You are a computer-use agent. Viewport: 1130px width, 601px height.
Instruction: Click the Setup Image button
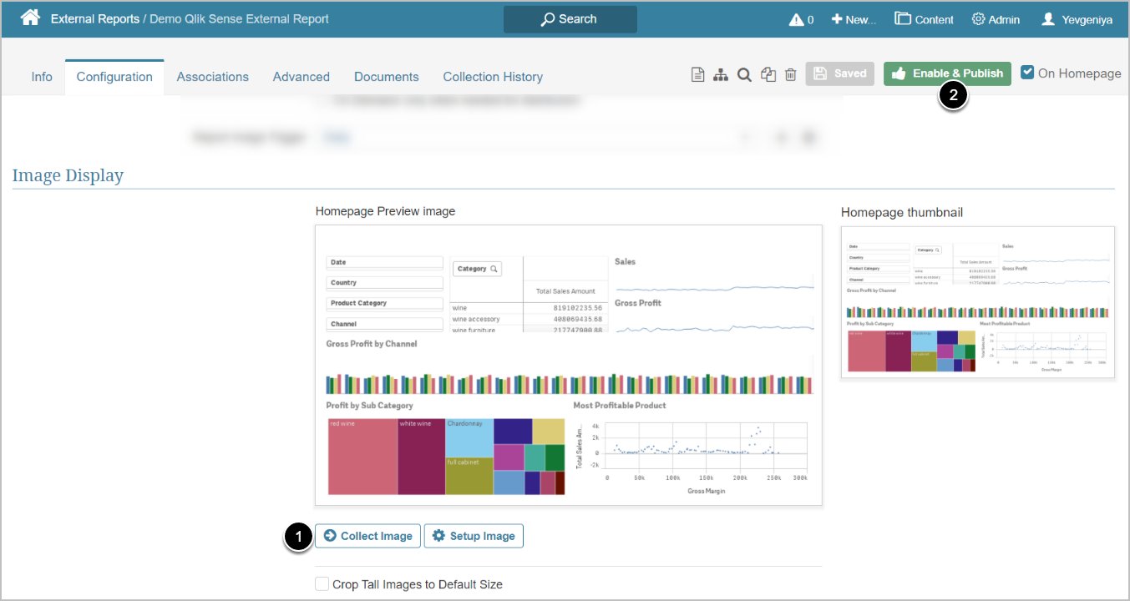474,536
